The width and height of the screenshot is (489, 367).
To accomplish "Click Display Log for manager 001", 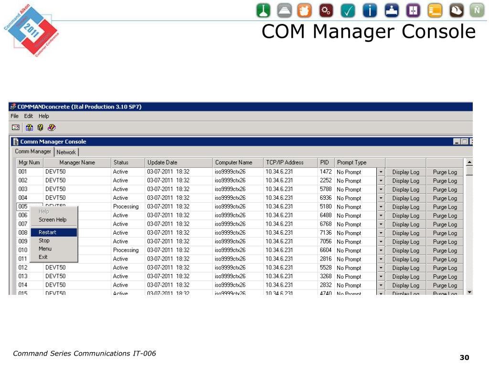I will [405, 172].
